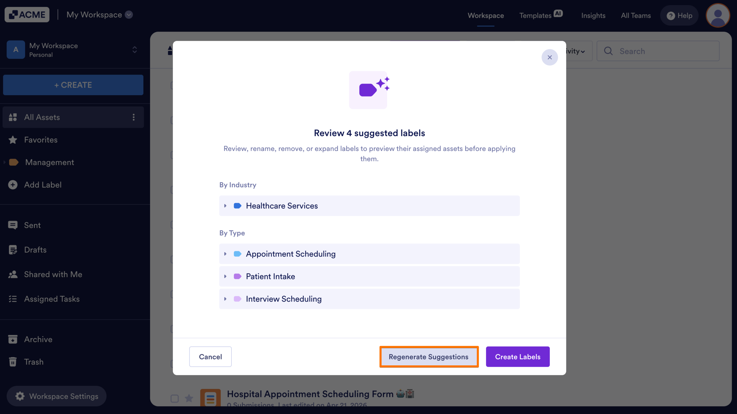The image size is (737, 414).
Task: Switch to the Insights tab
Action: 593,15
